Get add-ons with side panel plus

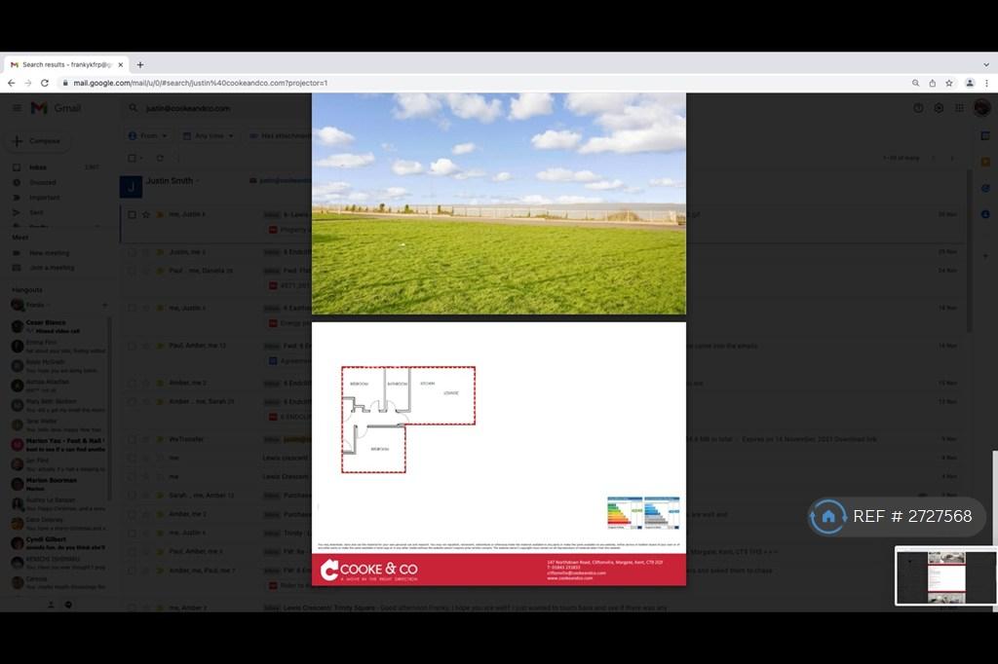point(985,256)
